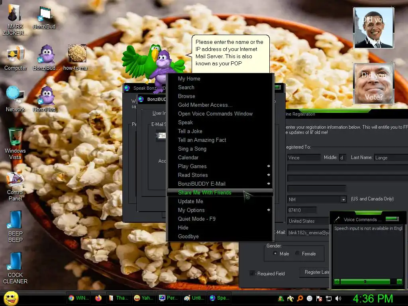Switch to the Spe... BonziBuddy taskbar item
The height and width of the screenshot is (306, 408).
[220, 298]
